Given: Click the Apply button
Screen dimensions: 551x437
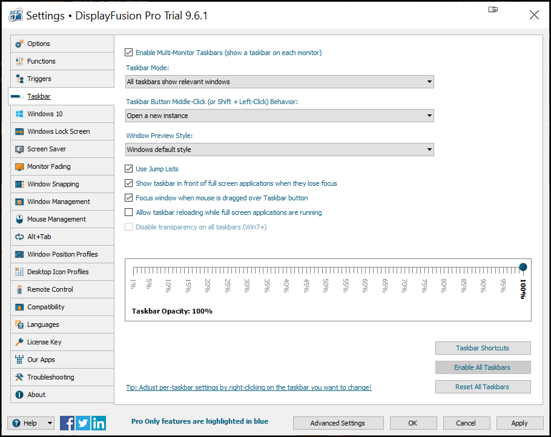Looking at the screenshot, I should click(x=520, y=423).
